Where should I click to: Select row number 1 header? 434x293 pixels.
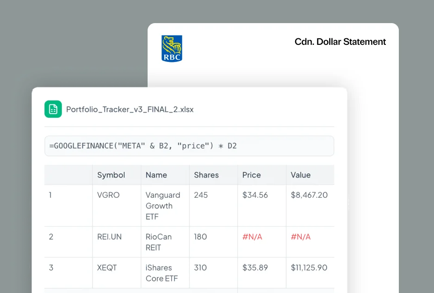click(x=50, y=195)
